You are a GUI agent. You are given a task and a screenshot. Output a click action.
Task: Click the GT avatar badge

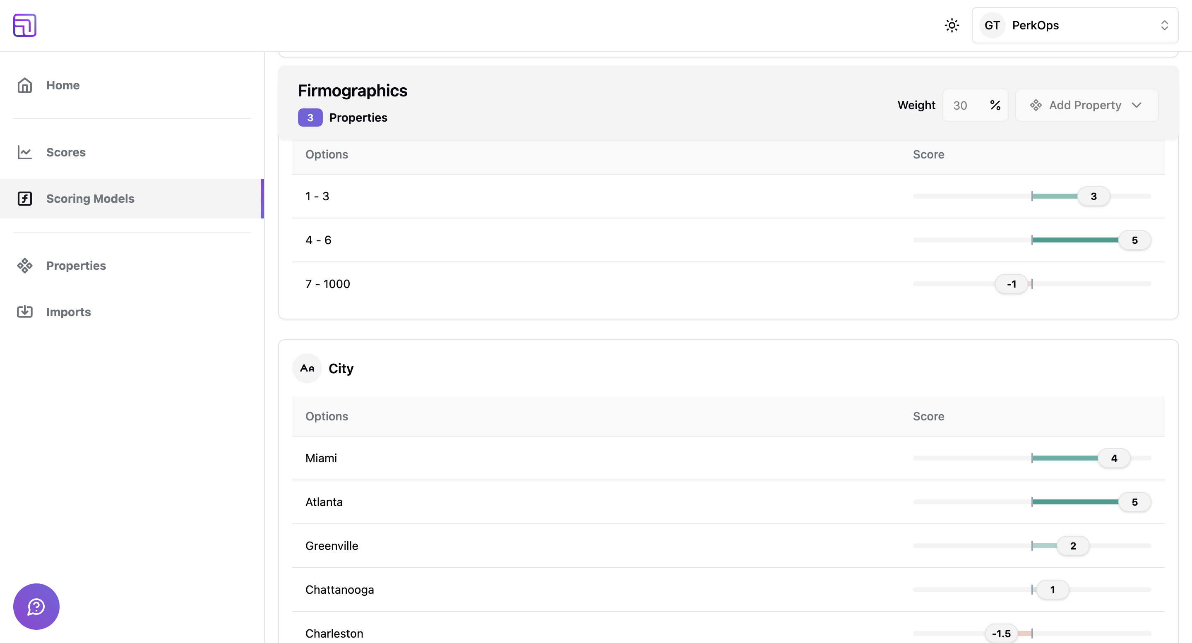(x=992, y=25)
